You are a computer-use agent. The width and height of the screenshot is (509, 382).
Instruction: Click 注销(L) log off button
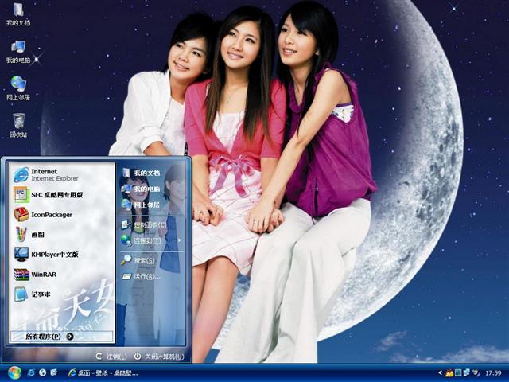(111, 357)
